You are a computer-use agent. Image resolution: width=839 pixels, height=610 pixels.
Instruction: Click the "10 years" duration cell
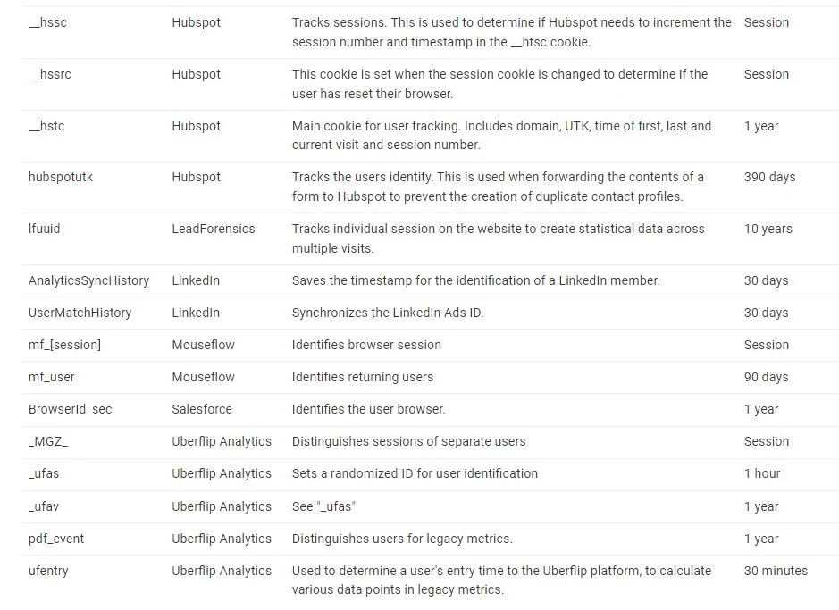[x=768, y=229]
